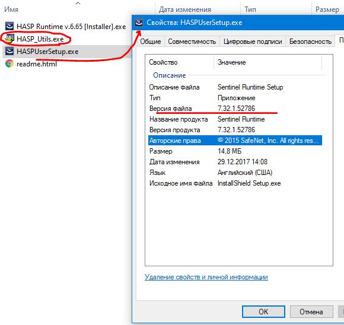
Task: Select the Описание файла property row
Action: (x=235, y=87)
